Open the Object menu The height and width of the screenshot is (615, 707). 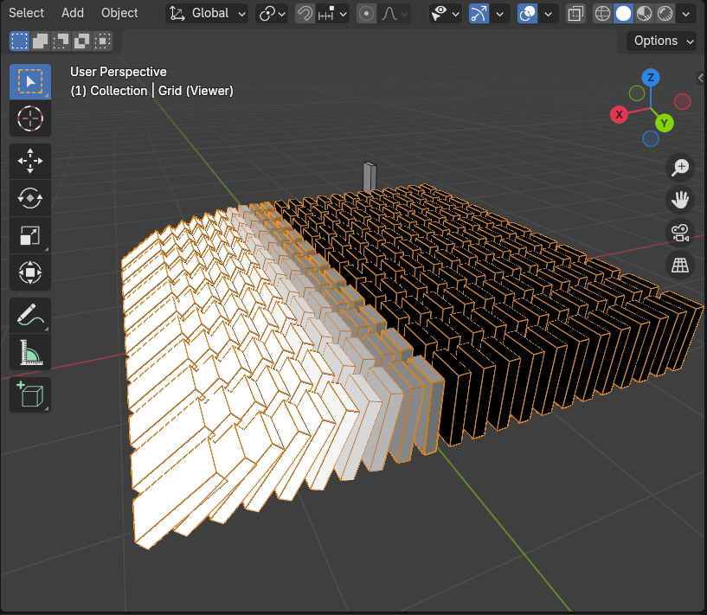[119, 13]
